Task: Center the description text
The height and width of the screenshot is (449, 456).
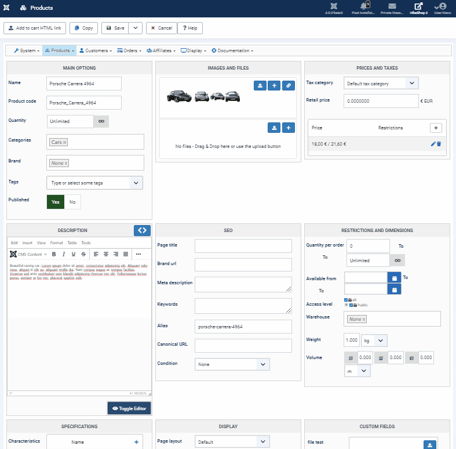Action: (x=106, y=254)
